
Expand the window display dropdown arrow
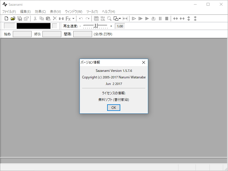click(120, 19)
